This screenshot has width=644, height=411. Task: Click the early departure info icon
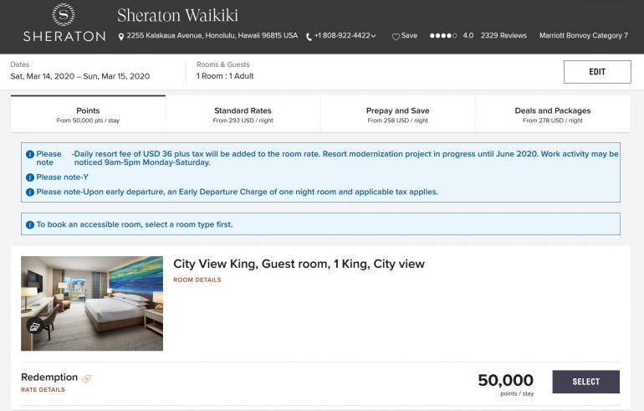click(30, 192)
